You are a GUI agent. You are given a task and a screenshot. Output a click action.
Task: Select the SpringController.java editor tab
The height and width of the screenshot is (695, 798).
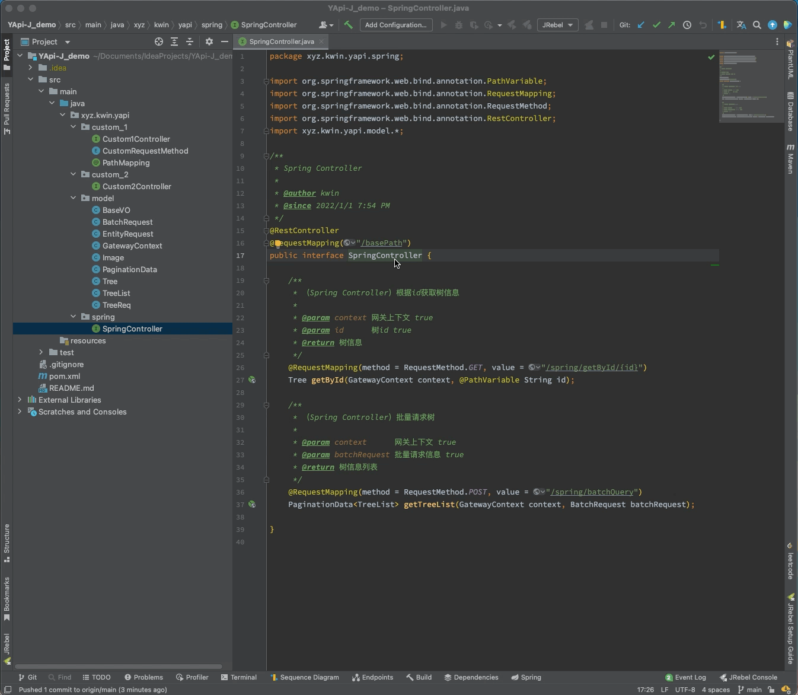pyautogui.click(x=281, y=42)
